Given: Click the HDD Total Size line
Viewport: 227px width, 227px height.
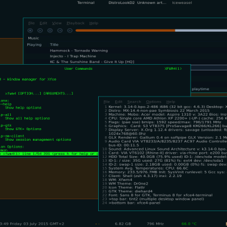Looking at the screenshot, I should [167, 157].
